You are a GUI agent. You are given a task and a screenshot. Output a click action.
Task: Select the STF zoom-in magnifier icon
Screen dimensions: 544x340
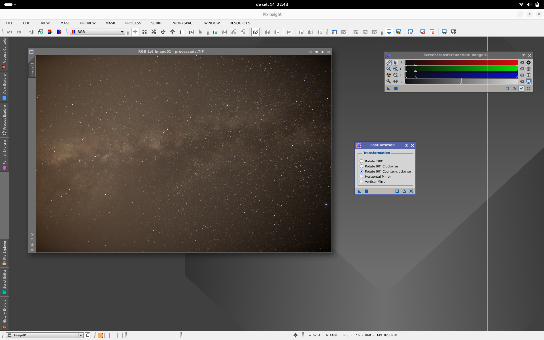pyautogui.click(x=396, y=69)
